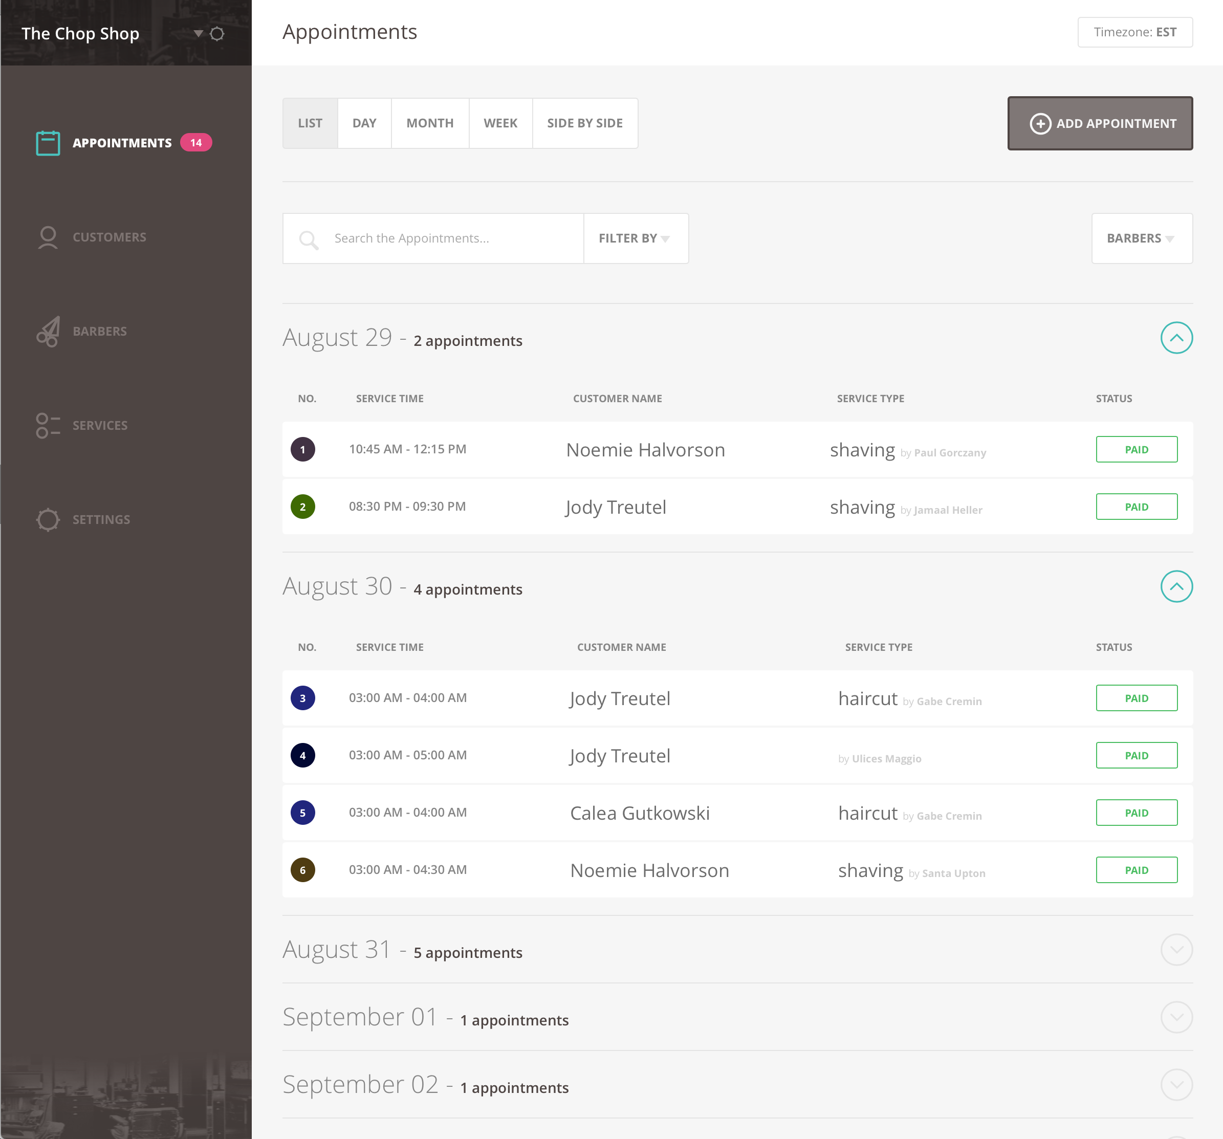Click PAID status for Calea Gutkowski
1223x1139 pixels.
[x=1135, y=813]
